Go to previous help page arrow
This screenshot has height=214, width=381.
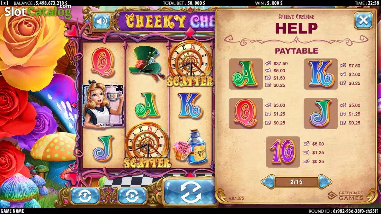click(268, 182)
